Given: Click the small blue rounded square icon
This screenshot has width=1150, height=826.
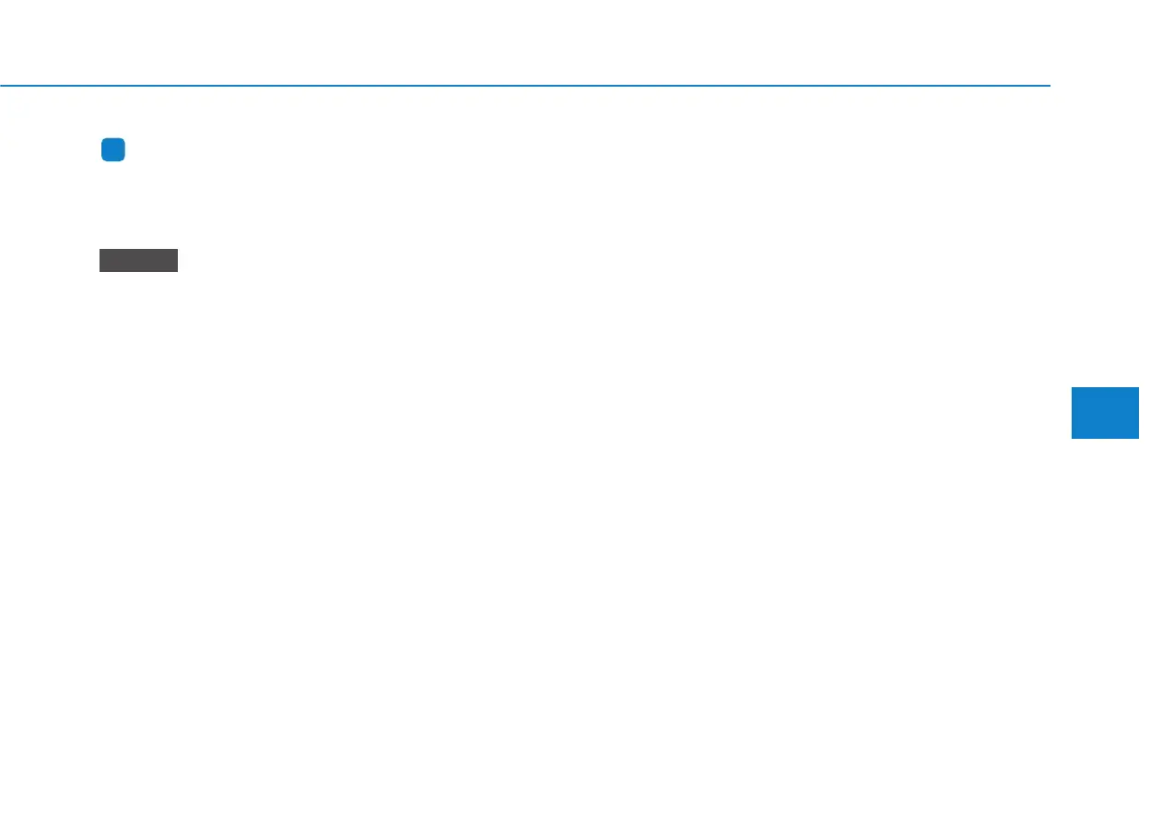Looking at the screenshot, I should pos(113,151).
